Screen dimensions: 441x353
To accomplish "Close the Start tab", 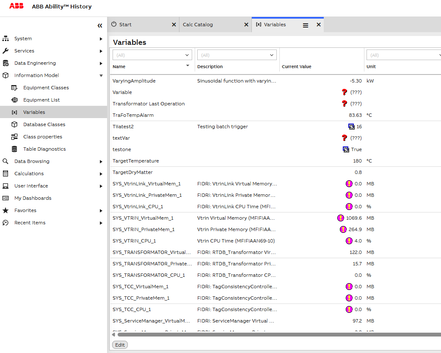I will tap(174, 25).
